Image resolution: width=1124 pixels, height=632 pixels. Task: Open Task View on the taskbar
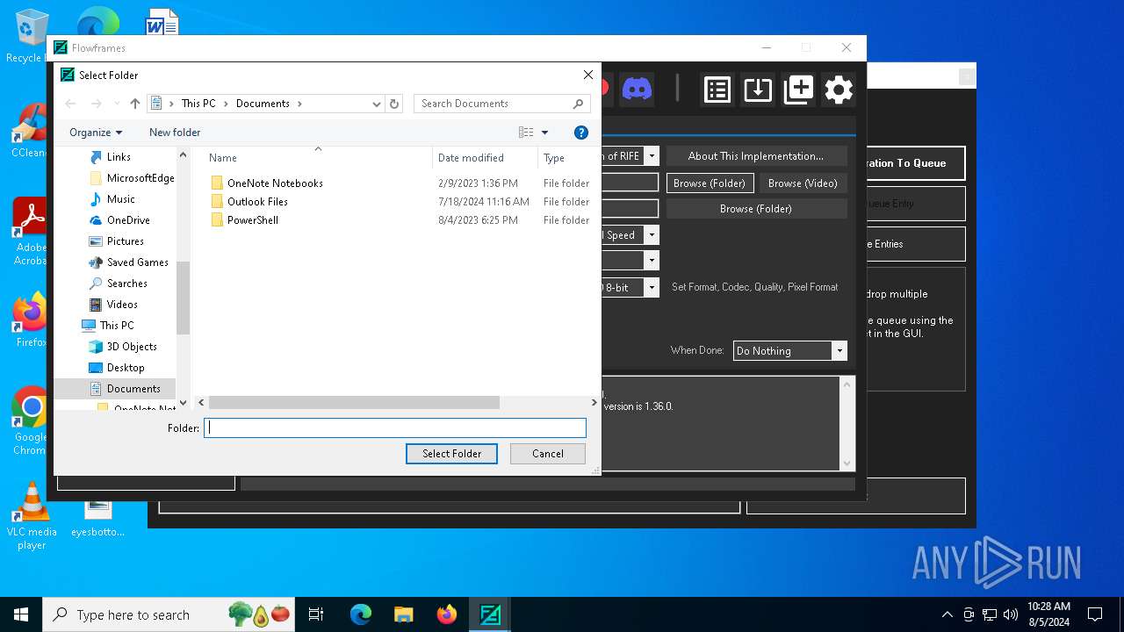(316, 614)
